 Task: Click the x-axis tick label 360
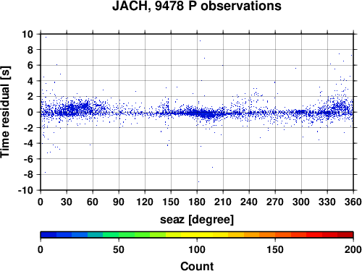pyautogui.click(x=353, y=202)
